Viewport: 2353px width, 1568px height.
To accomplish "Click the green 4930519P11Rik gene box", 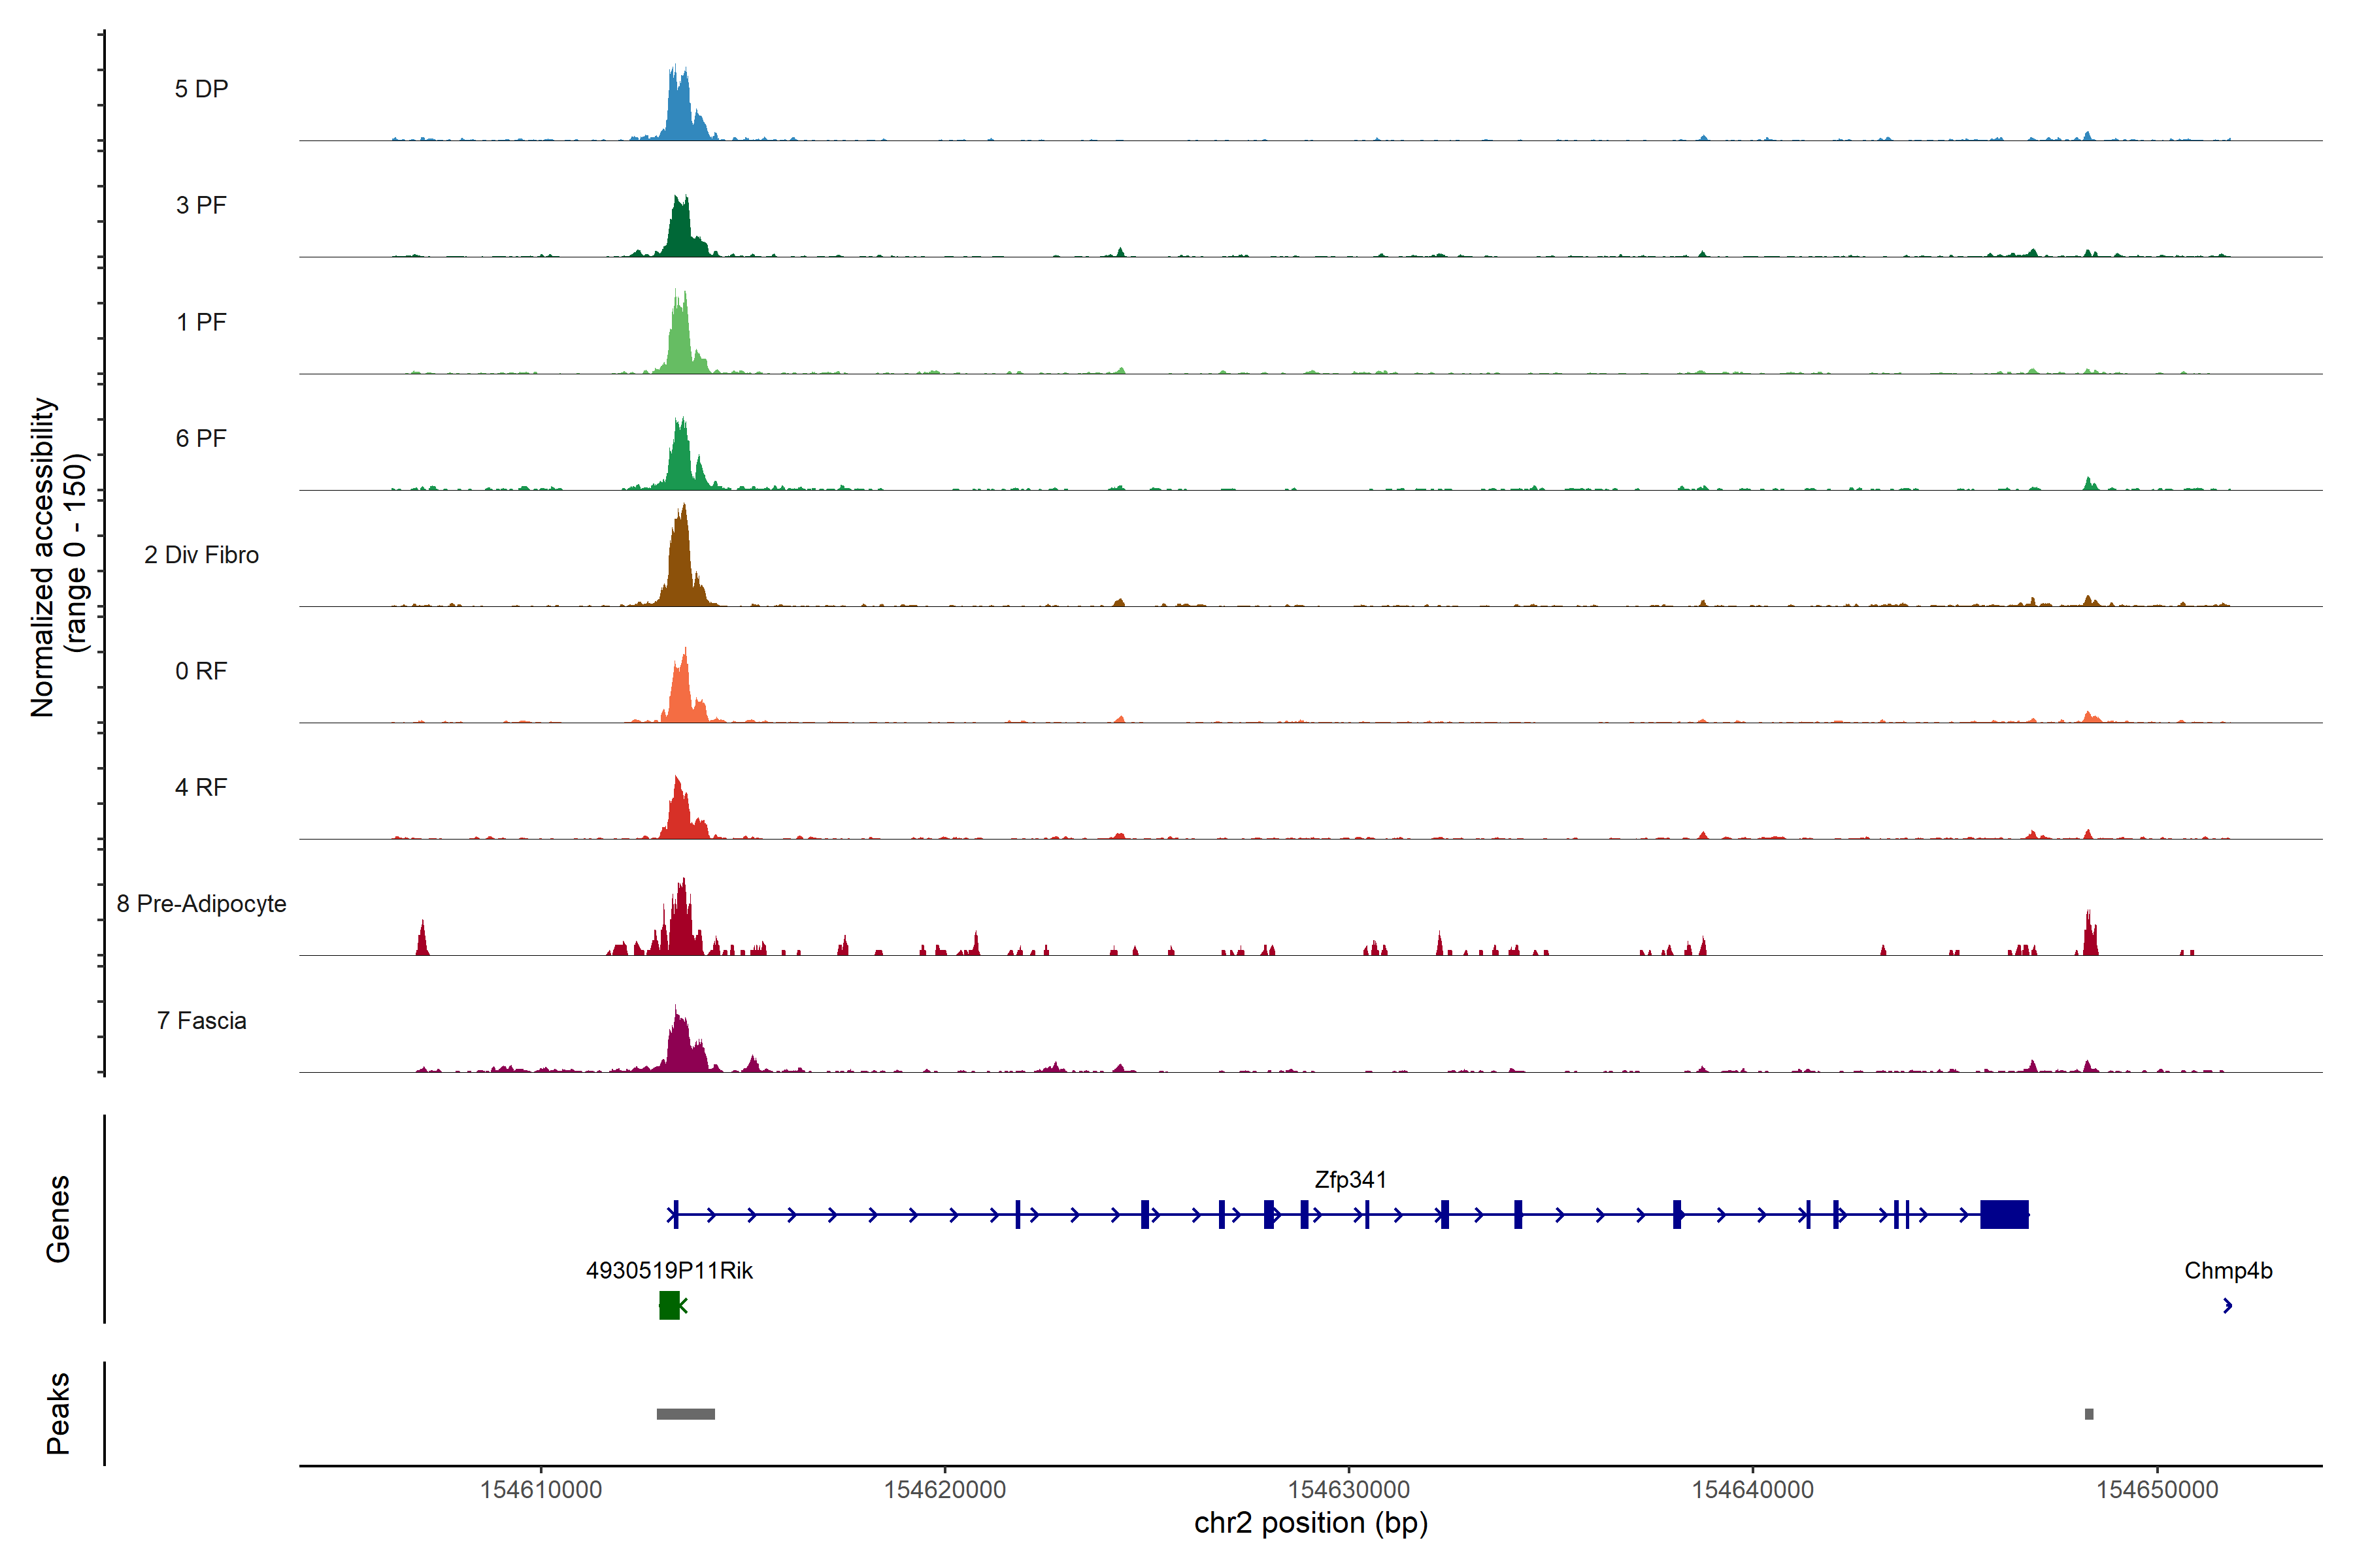I will (669, 1305).
